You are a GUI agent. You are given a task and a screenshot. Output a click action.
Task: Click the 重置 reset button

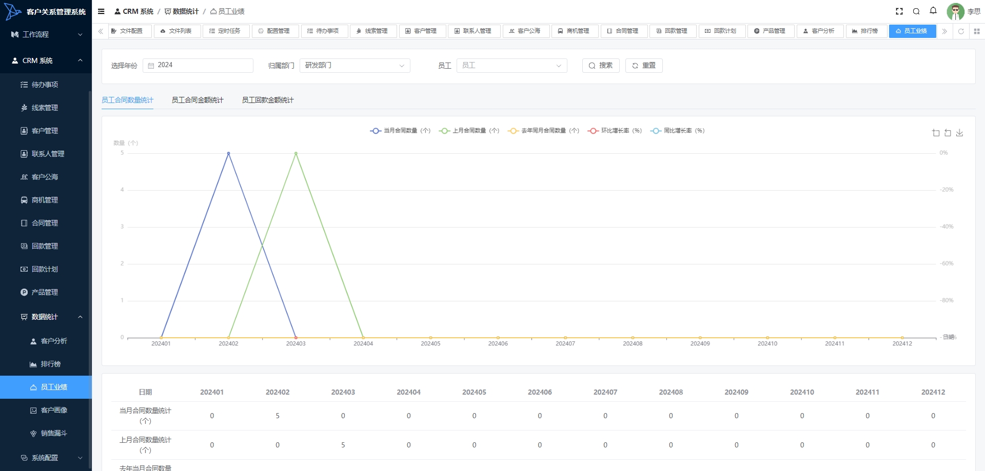point(644,66)
